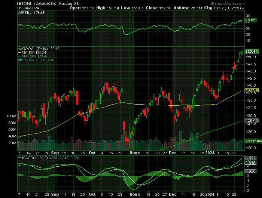Click Dec on the price panel's date axis
Image resolution: width=262 pixels, height=198 pixels.
click(173, 153)
